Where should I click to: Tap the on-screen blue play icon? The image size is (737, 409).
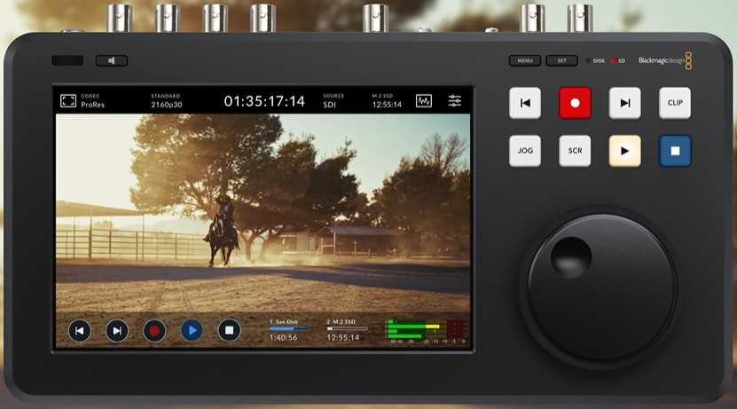192,331
